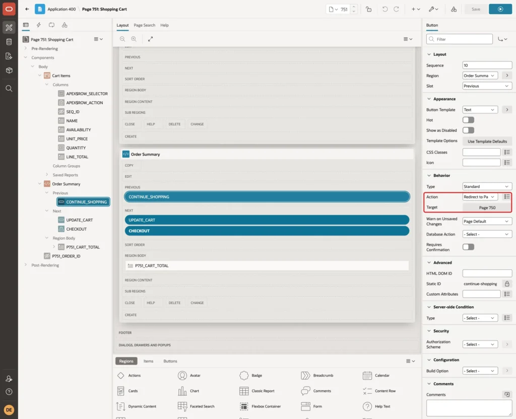Open the Help tab
The height and width of the screenshot is (419, 516).
164,25
